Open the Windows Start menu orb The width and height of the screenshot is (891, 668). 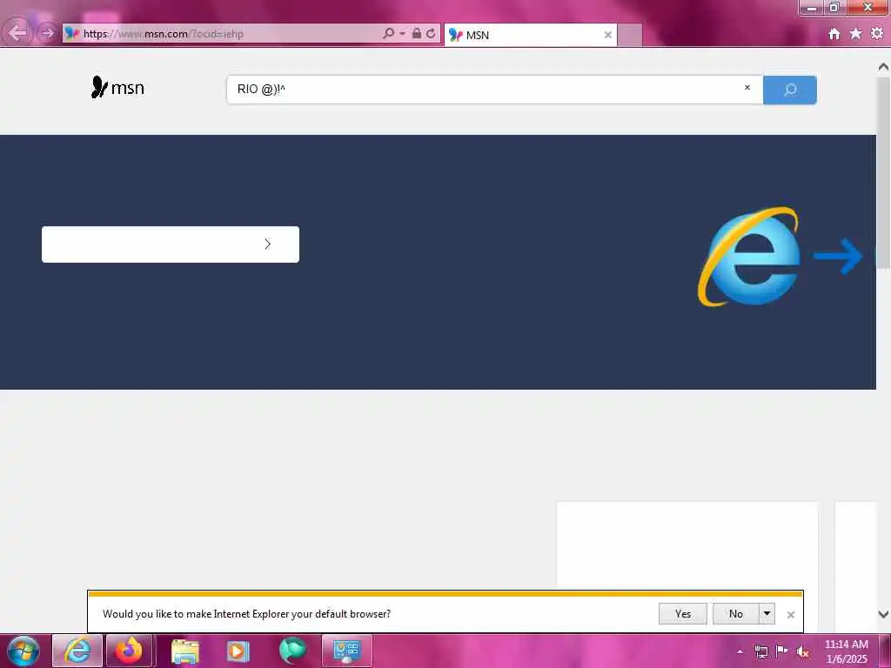coord(23,651)
